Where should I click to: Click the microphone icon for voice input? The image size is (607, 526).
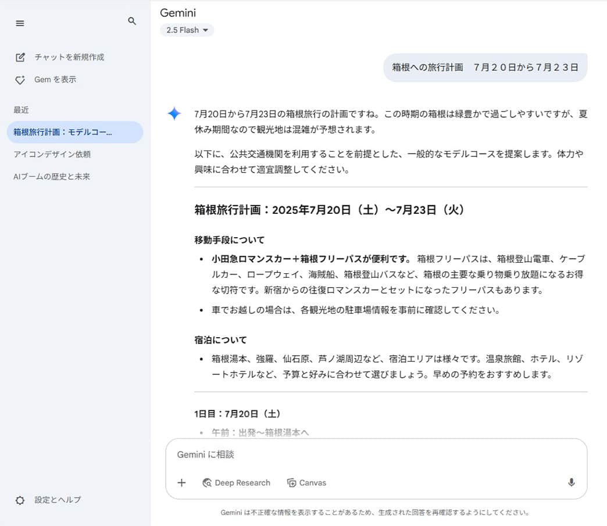571,482
